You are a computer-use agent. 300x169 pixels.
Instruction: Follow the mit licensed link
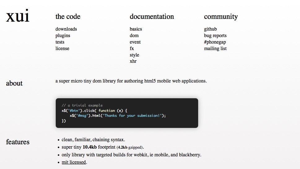(x=74, y=162)
